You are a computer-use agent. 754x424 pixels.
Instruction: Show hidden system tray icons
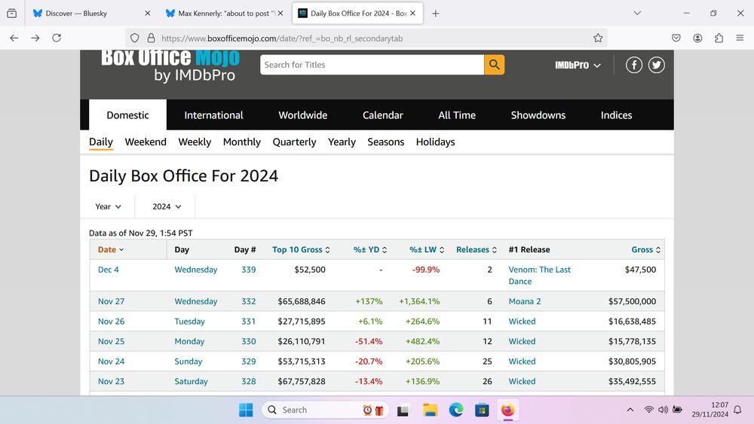(x=630, y=410)
